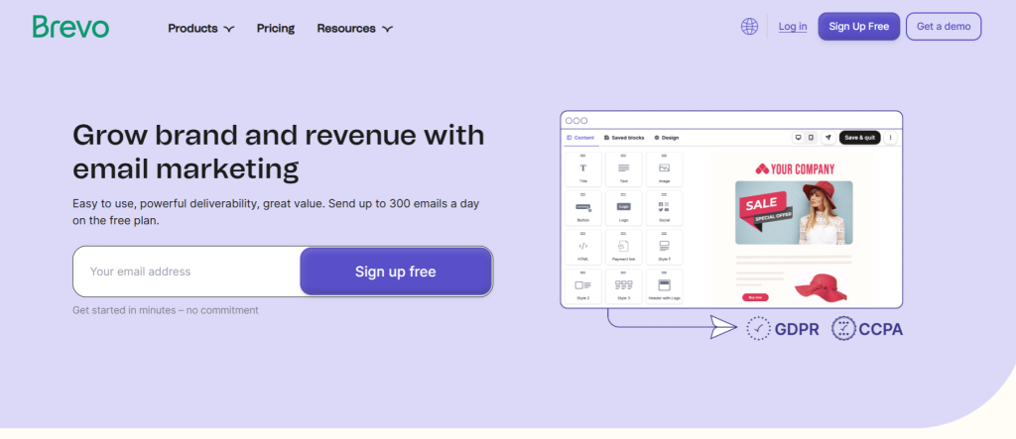Expand the Products dropdown menu
The width and height of the screenshot is (1016, 439).
pos(200,28)
